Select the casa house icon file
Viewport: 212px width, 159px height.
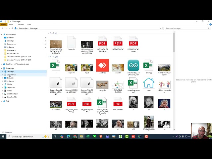[149, 83]
